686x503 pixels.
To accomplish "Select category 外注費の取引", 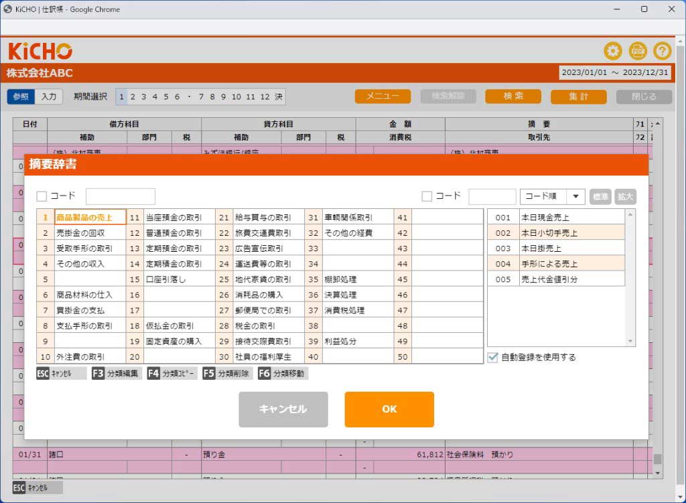I will click(x=90, y=357).
